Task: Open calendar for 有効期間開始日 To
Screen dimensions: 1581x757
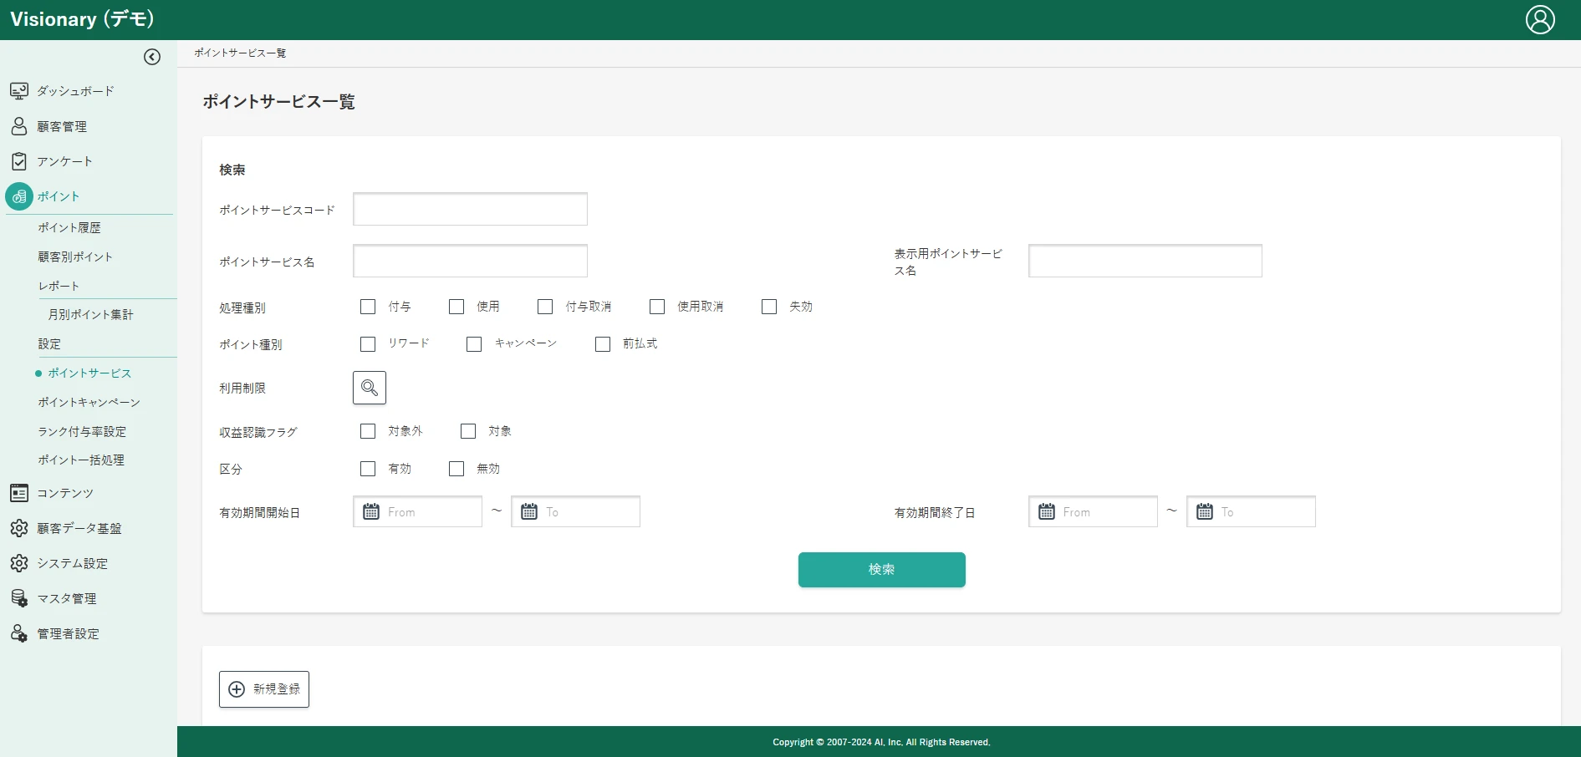Action: 529,511
